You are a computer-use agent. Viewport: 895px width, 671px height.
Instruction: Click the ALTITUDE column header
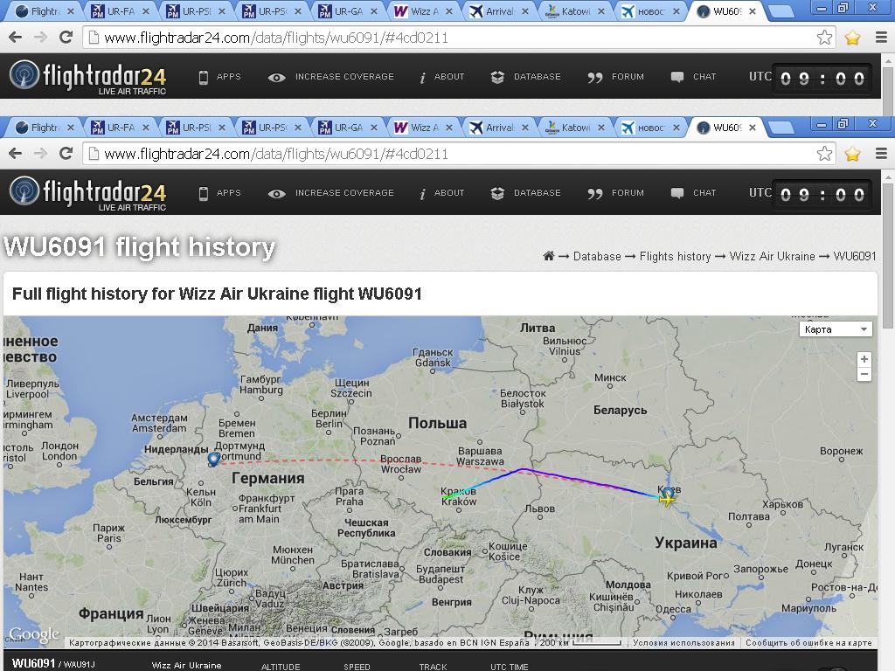click(x=281, y=667)
